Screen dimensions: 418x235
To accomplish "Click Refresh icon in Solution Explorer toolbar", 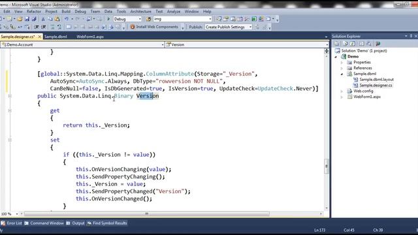I will point(353,44).
